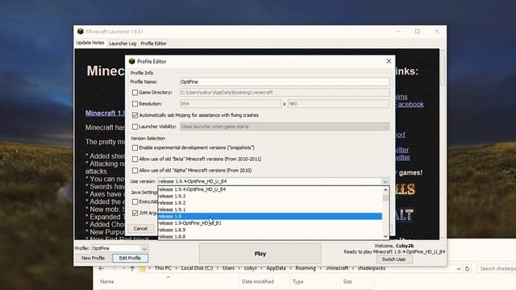Sort by Type column header
This screenshot has height=290, width=516.
[x=298, y=282]
